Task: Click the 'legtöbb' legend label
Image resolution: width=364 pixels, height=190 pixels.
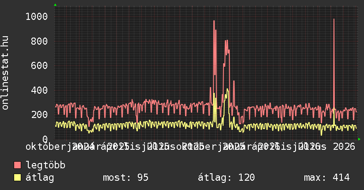Action: click(x=45, y=165)
